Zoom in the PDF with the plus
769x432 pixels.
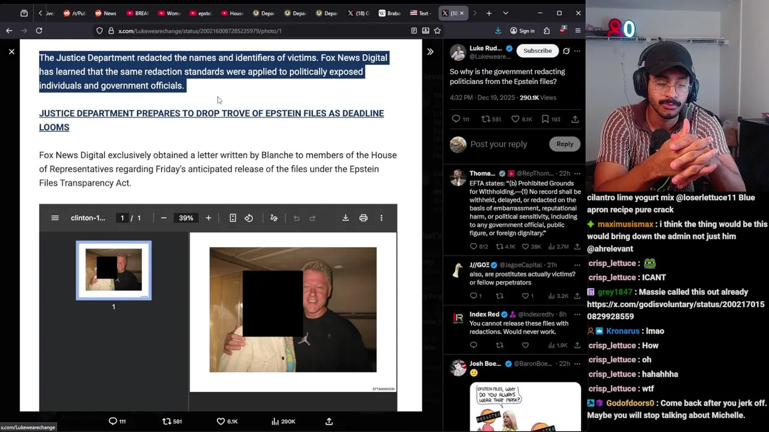point(208,218)
